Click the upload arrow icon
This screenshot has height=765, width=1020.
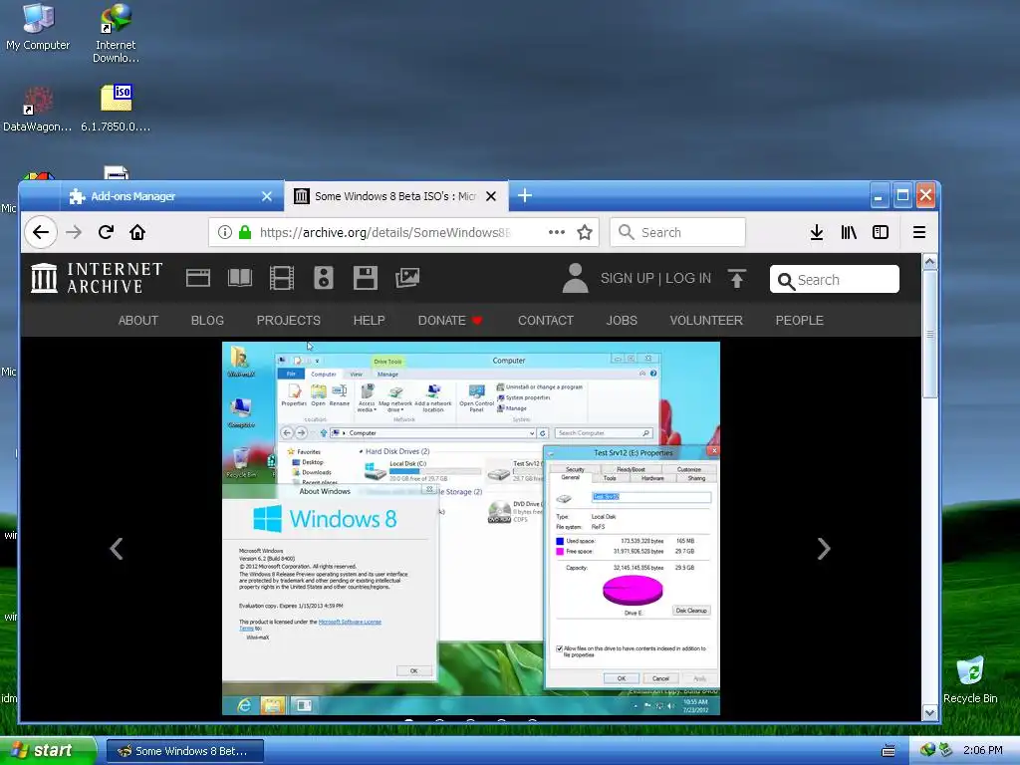pos(737,279)
